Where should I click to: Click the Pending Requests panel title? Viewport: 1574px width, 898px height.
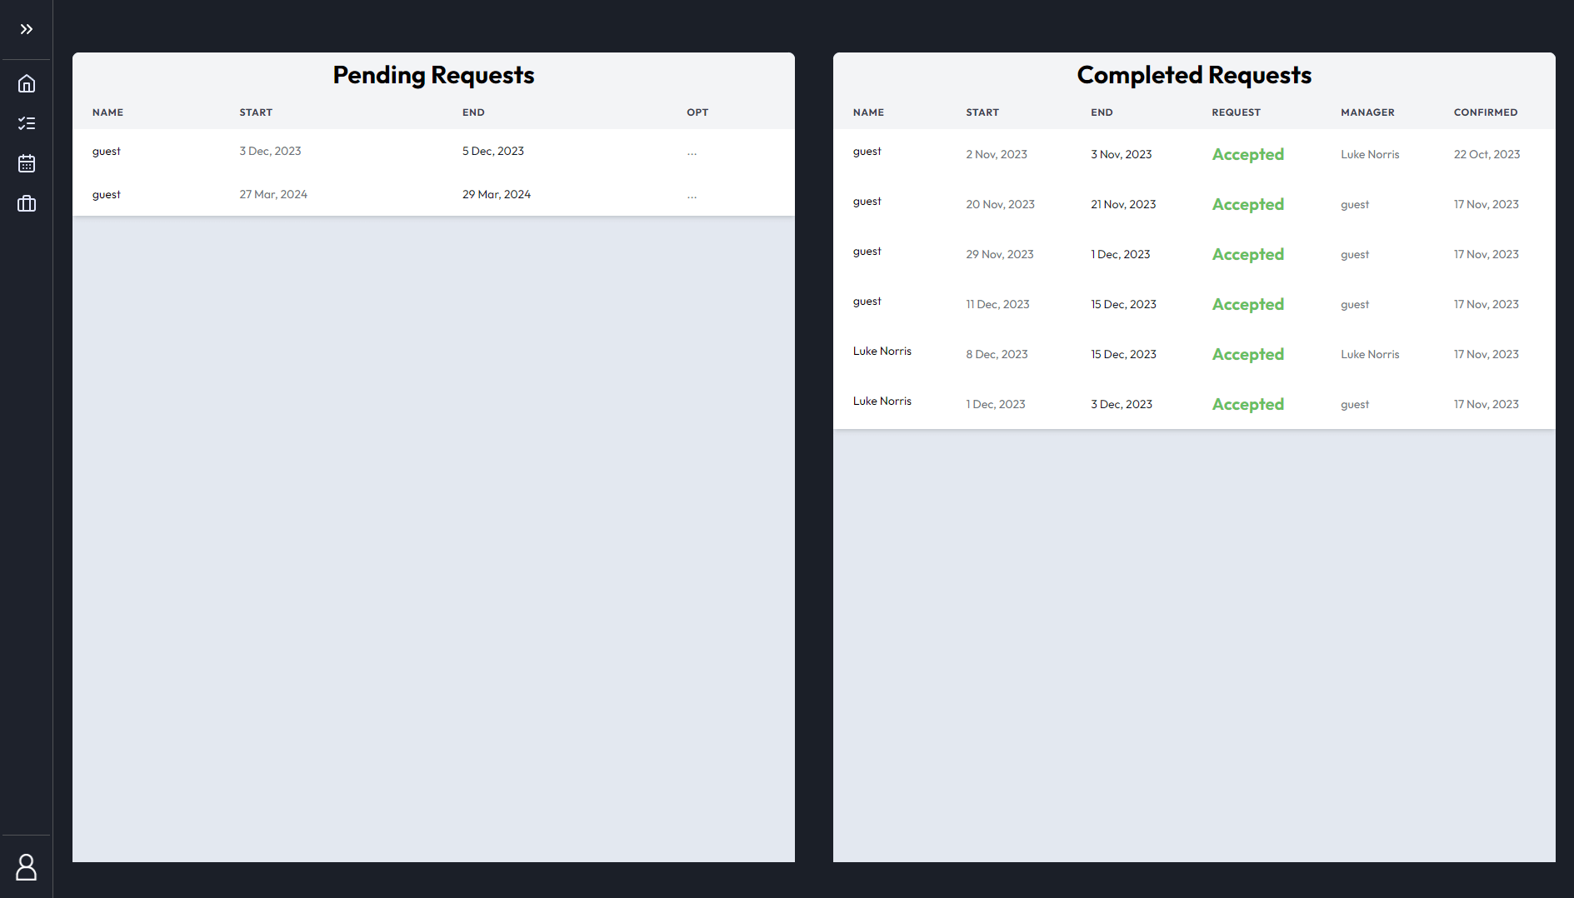tap(433, 75)
